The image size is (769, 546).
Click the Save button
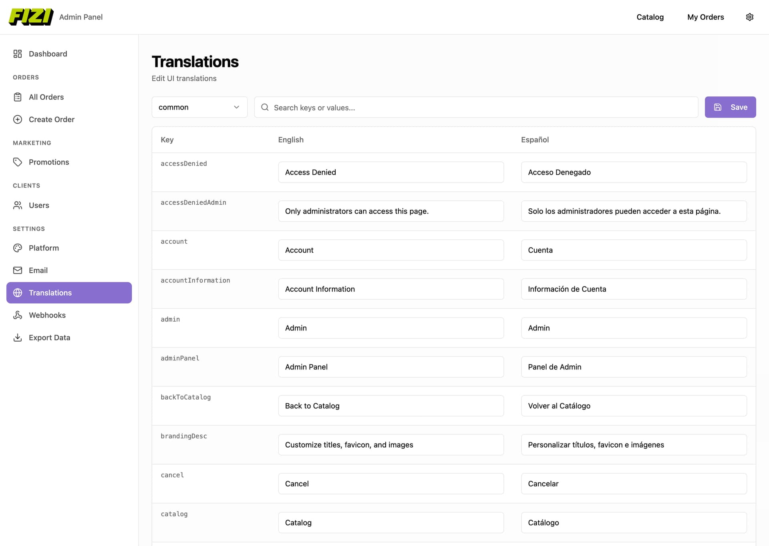point(730,107)
